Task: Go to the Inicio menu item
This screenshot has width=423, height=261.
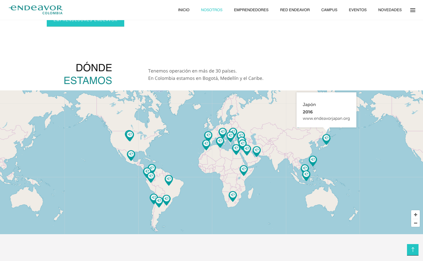Action: click(x=183, y=10)
